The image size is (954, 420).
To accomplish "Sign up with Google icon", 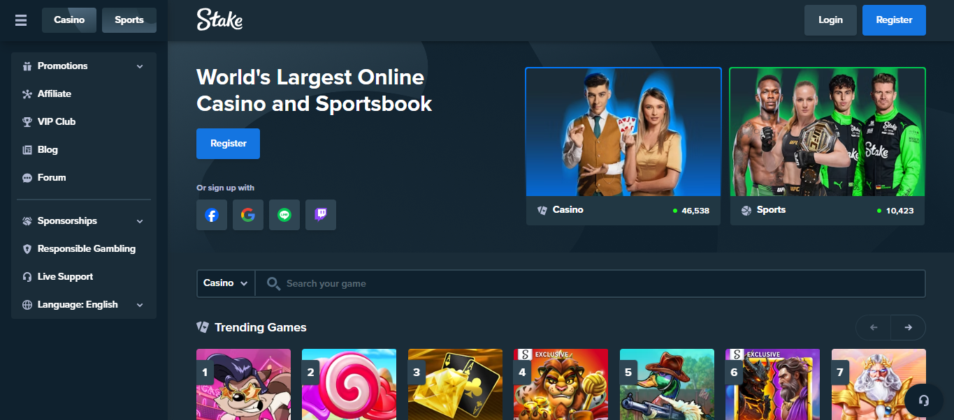I will [x=248, y=215].
